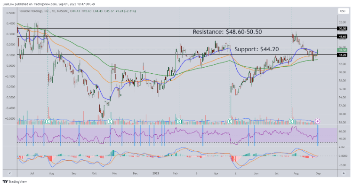
Task: Click the 60.00 RSI scale label
Action: (x=343, y=132)
